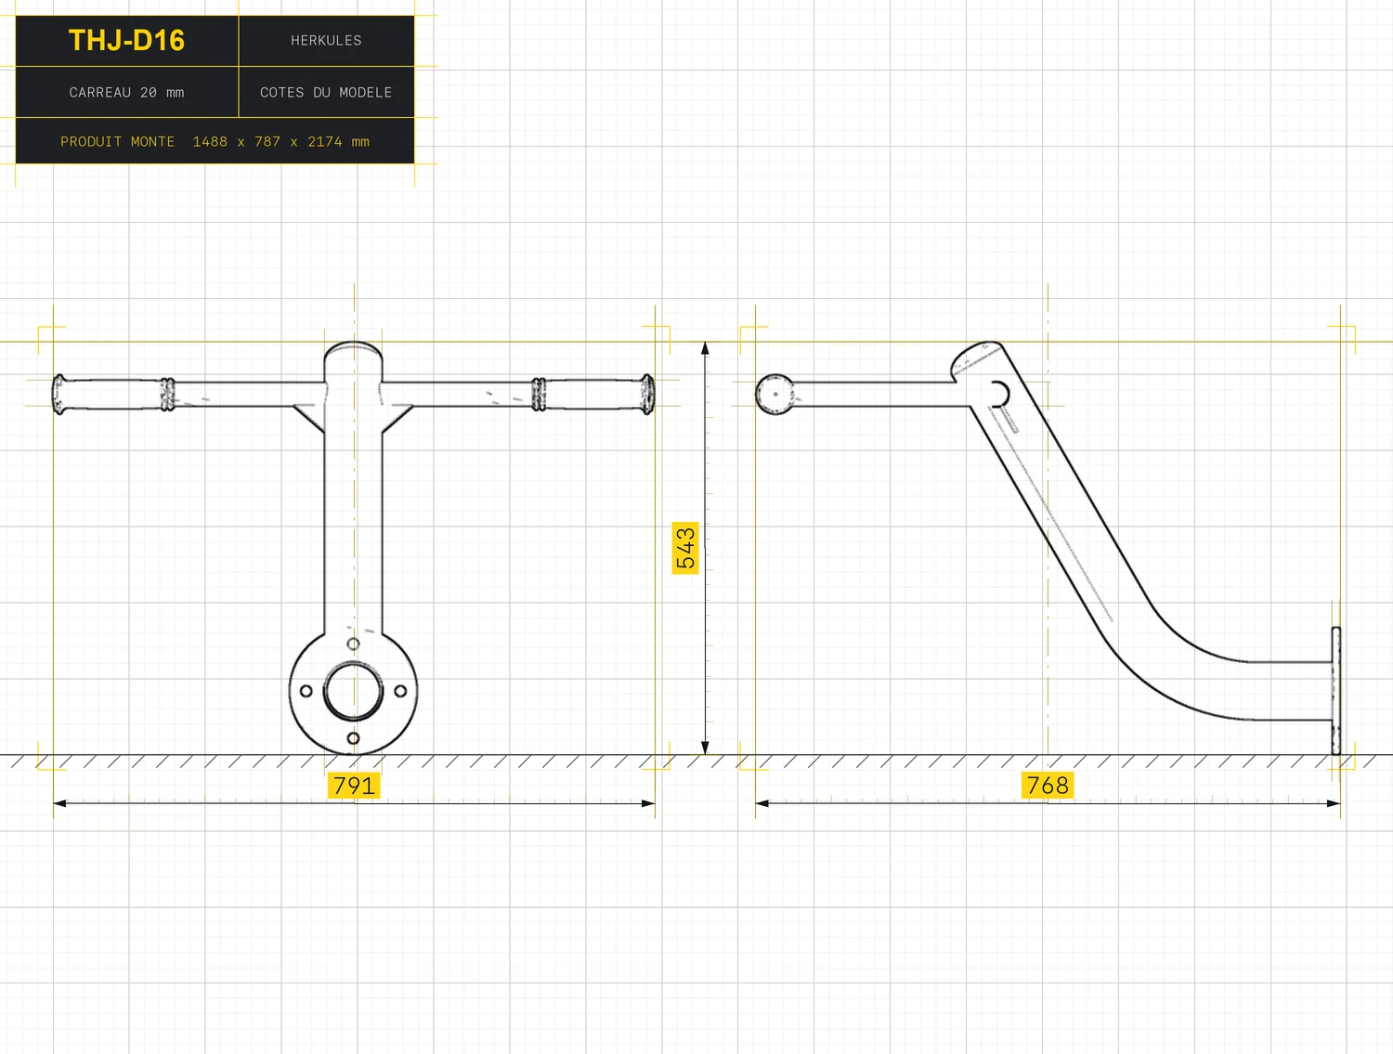Click the round handle end in side view
1393x1054 pixels.
775,394
